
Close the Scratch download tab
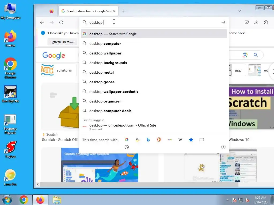(114, 11)
